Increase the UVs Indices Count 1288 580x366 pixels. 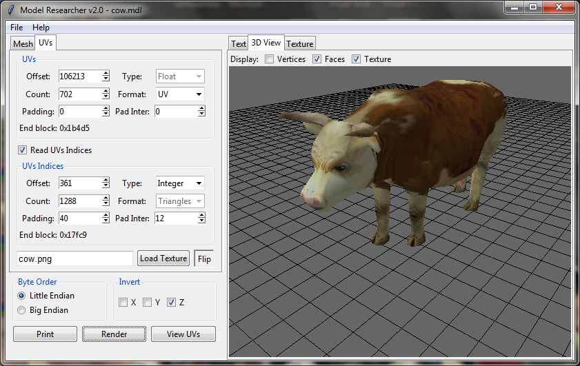pyautogui.click(x=106, y=198)
